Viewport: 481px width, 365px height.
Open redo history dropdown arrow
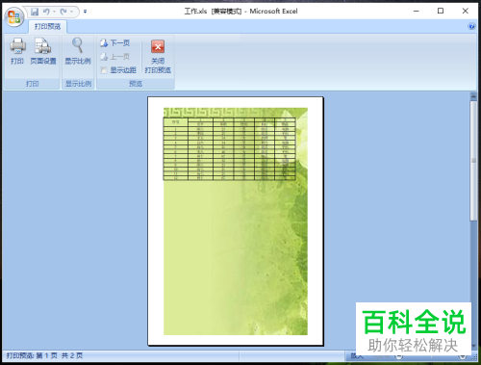tap(71, 12)
